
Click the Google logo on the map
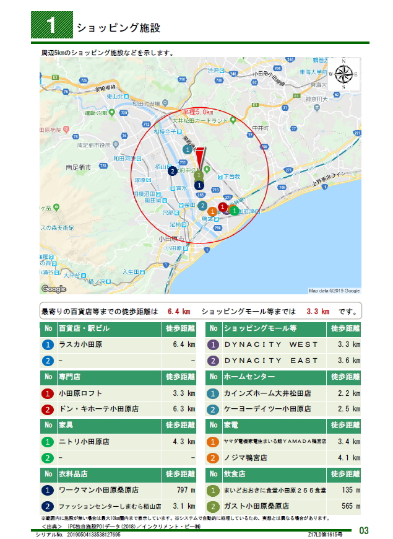point(54,289)
